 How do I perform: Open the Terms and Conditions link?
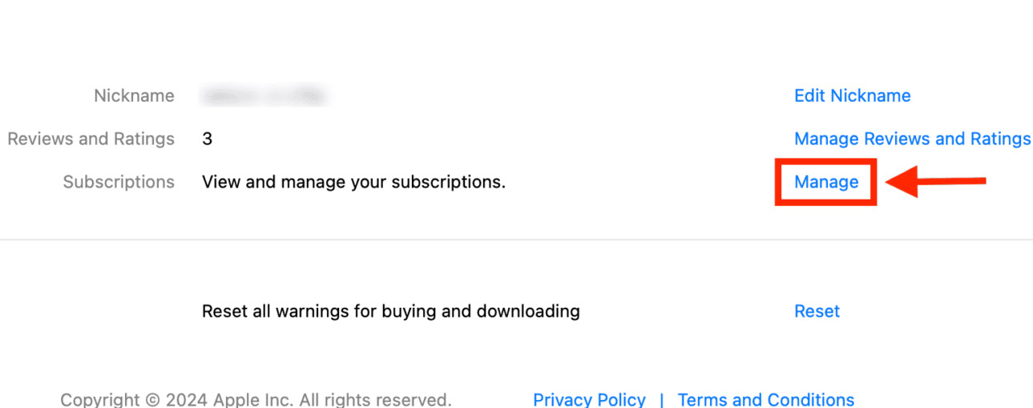pos(765,399)
